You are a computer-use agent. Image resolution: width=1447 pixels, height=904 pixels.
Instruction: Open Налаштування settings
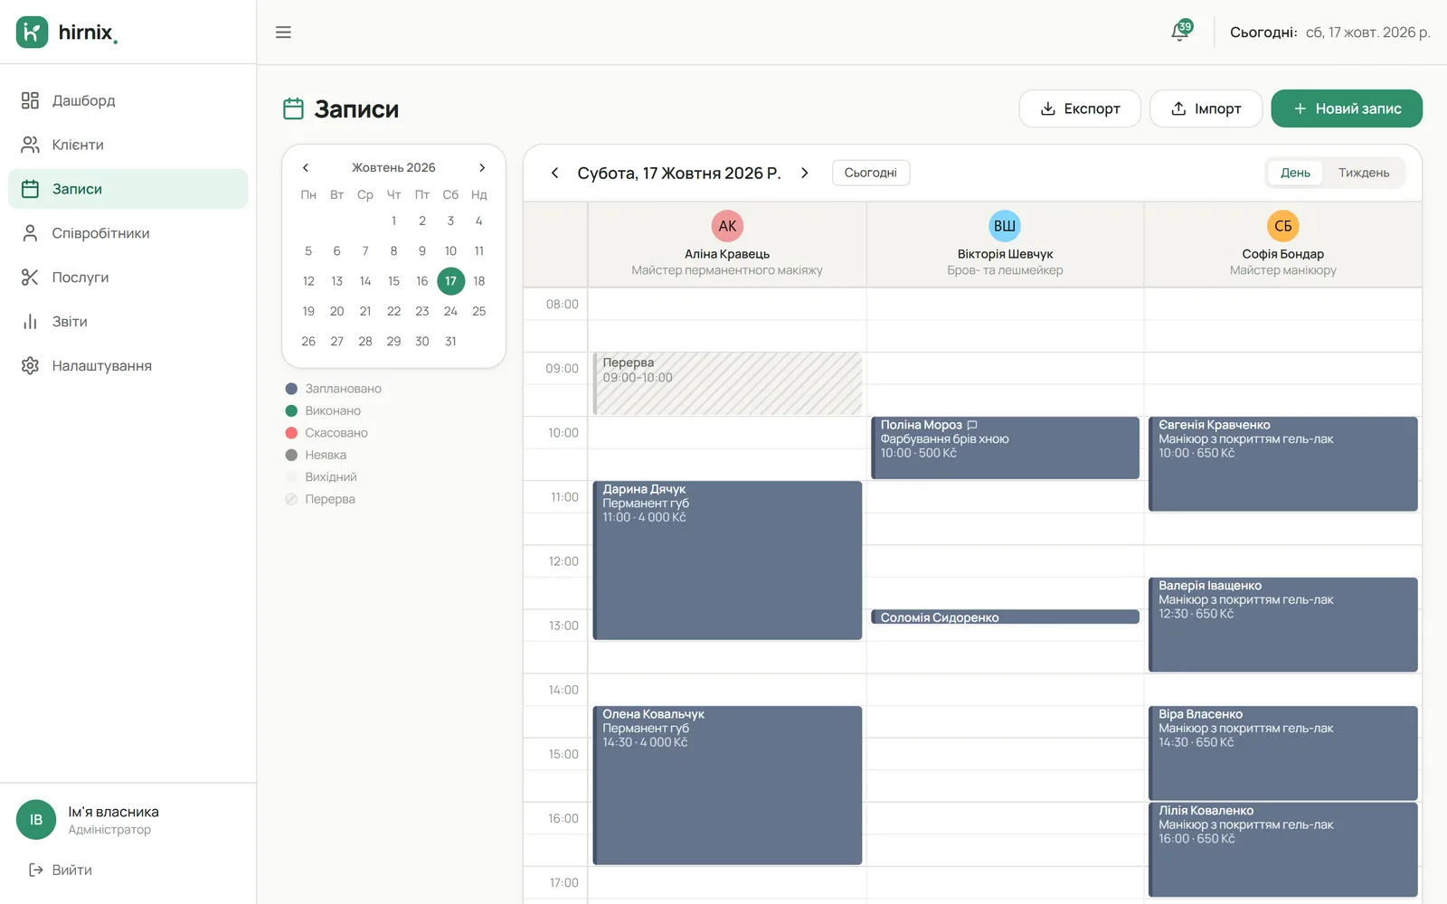pyautogui.click(x=128, y=366)
